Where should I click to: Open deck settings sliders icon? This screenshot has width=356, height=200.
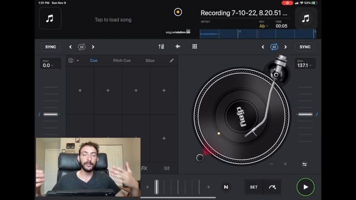pos(305,164)
